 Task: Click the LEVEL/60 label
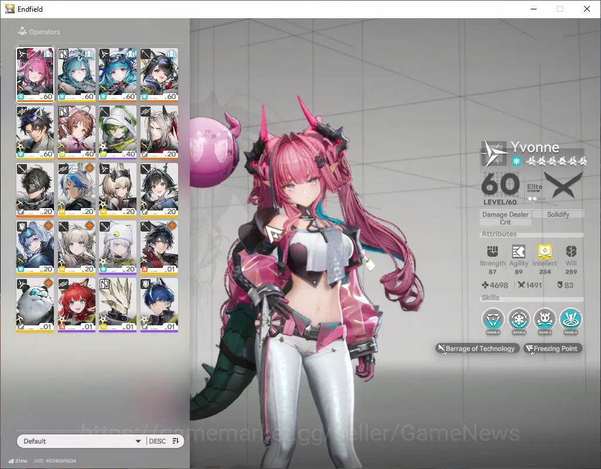[500, 202]
